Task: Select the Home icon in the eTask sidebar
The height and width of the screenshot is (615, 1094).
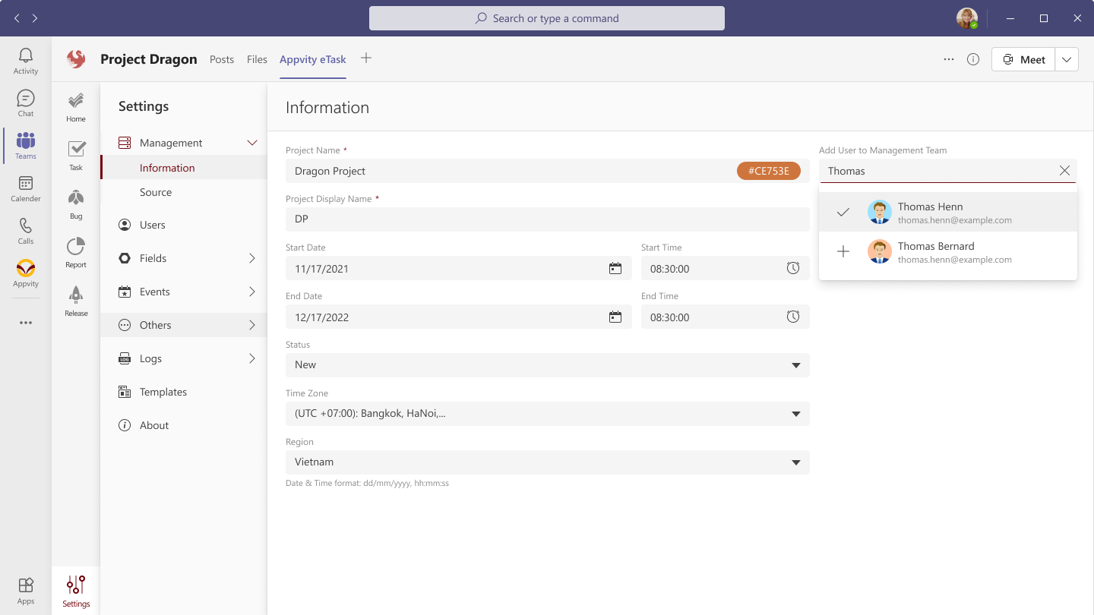Action: coord(75,99)
